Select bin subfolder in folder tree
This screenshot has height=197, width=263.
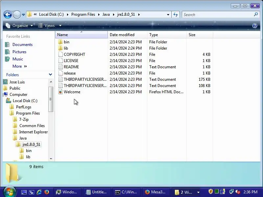[x=29, y=151]
